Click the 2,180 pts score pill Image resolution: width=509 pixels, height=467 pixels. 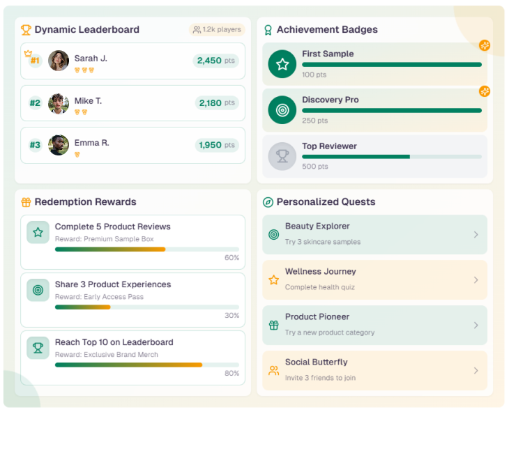click(x=217, y=103)
